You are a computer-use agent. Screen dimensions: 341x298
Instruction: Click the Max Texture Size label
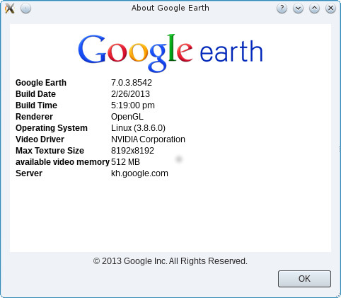[x=50, y=151]
